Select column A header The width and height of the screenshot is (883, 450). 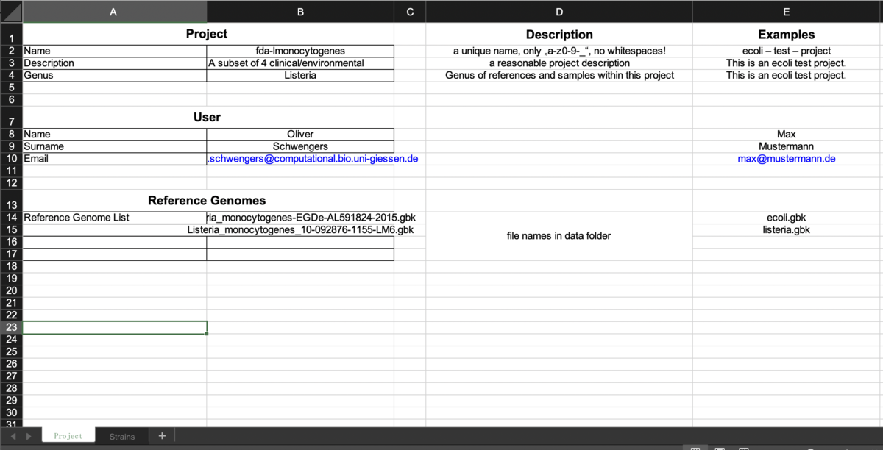[114, 11]
